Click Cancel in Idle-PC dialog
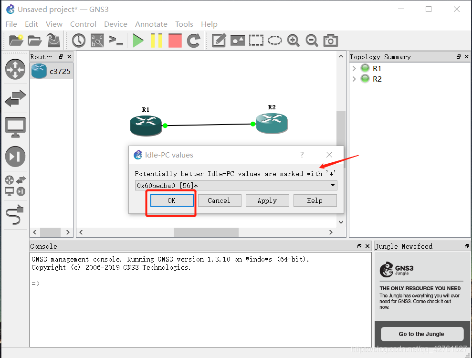The height and width of the screenshot is (358, 472). (x=219, y=200)
